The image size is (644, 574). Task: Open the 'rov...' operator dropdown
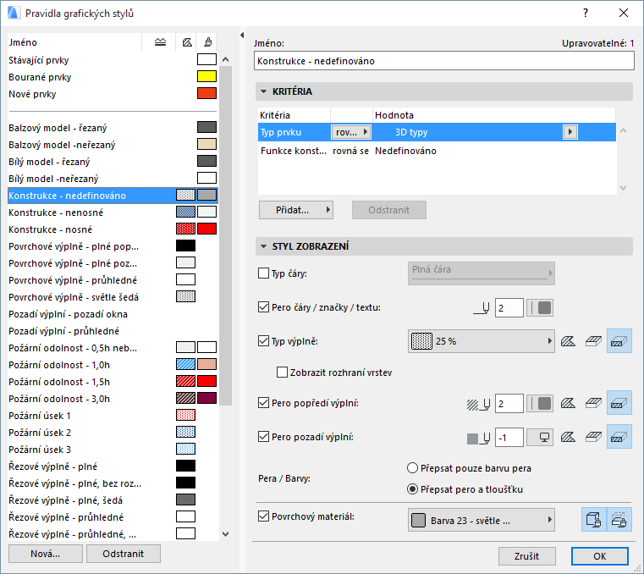coord(350,132)
